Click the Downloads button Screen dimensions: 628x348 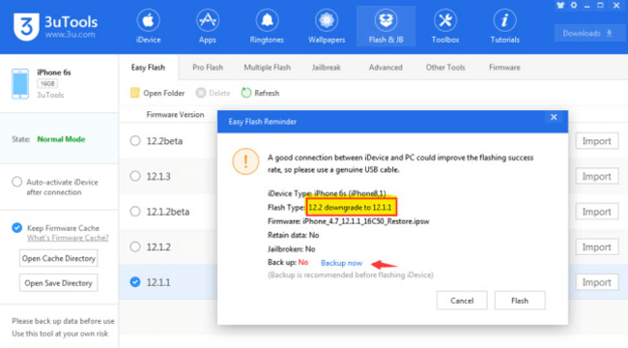[588, 33]
